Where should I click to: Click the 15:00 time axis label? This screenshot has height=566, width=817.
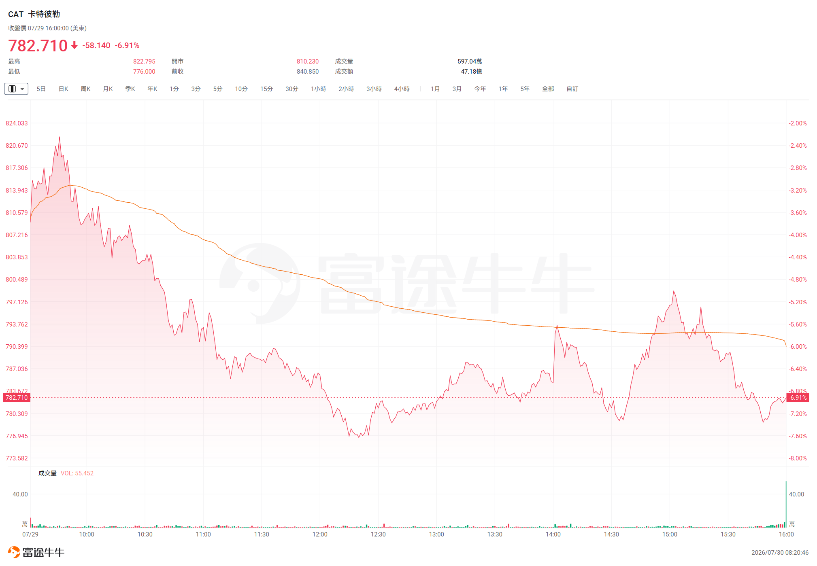point(670,534)
